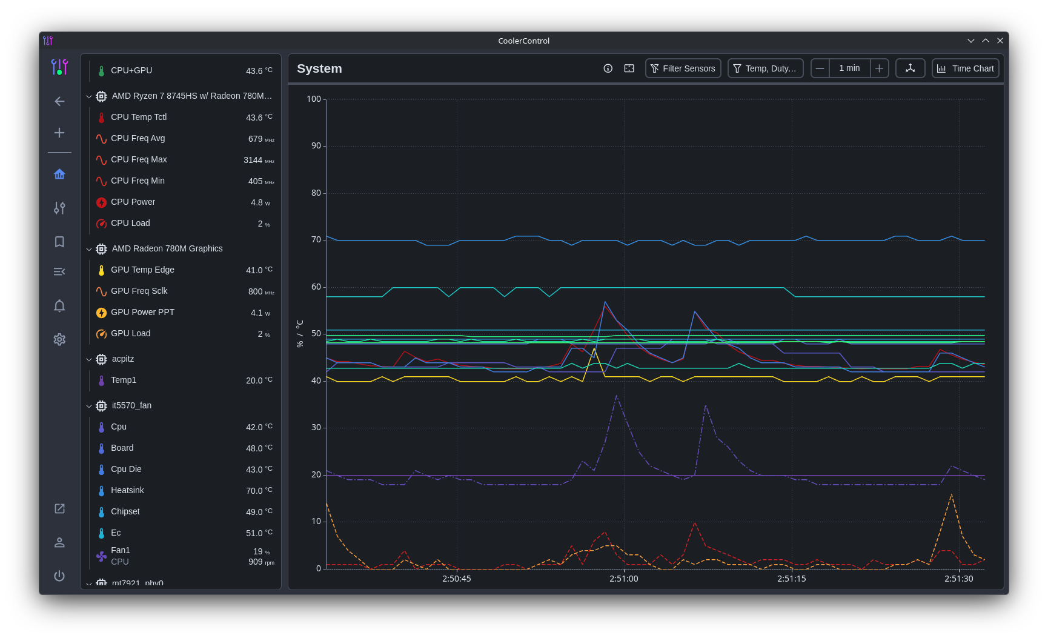The width and height of the screenshot is (1048, 641).
Task: Open the controls/modes sliders icon in sidebar
Action: (59, 208)
